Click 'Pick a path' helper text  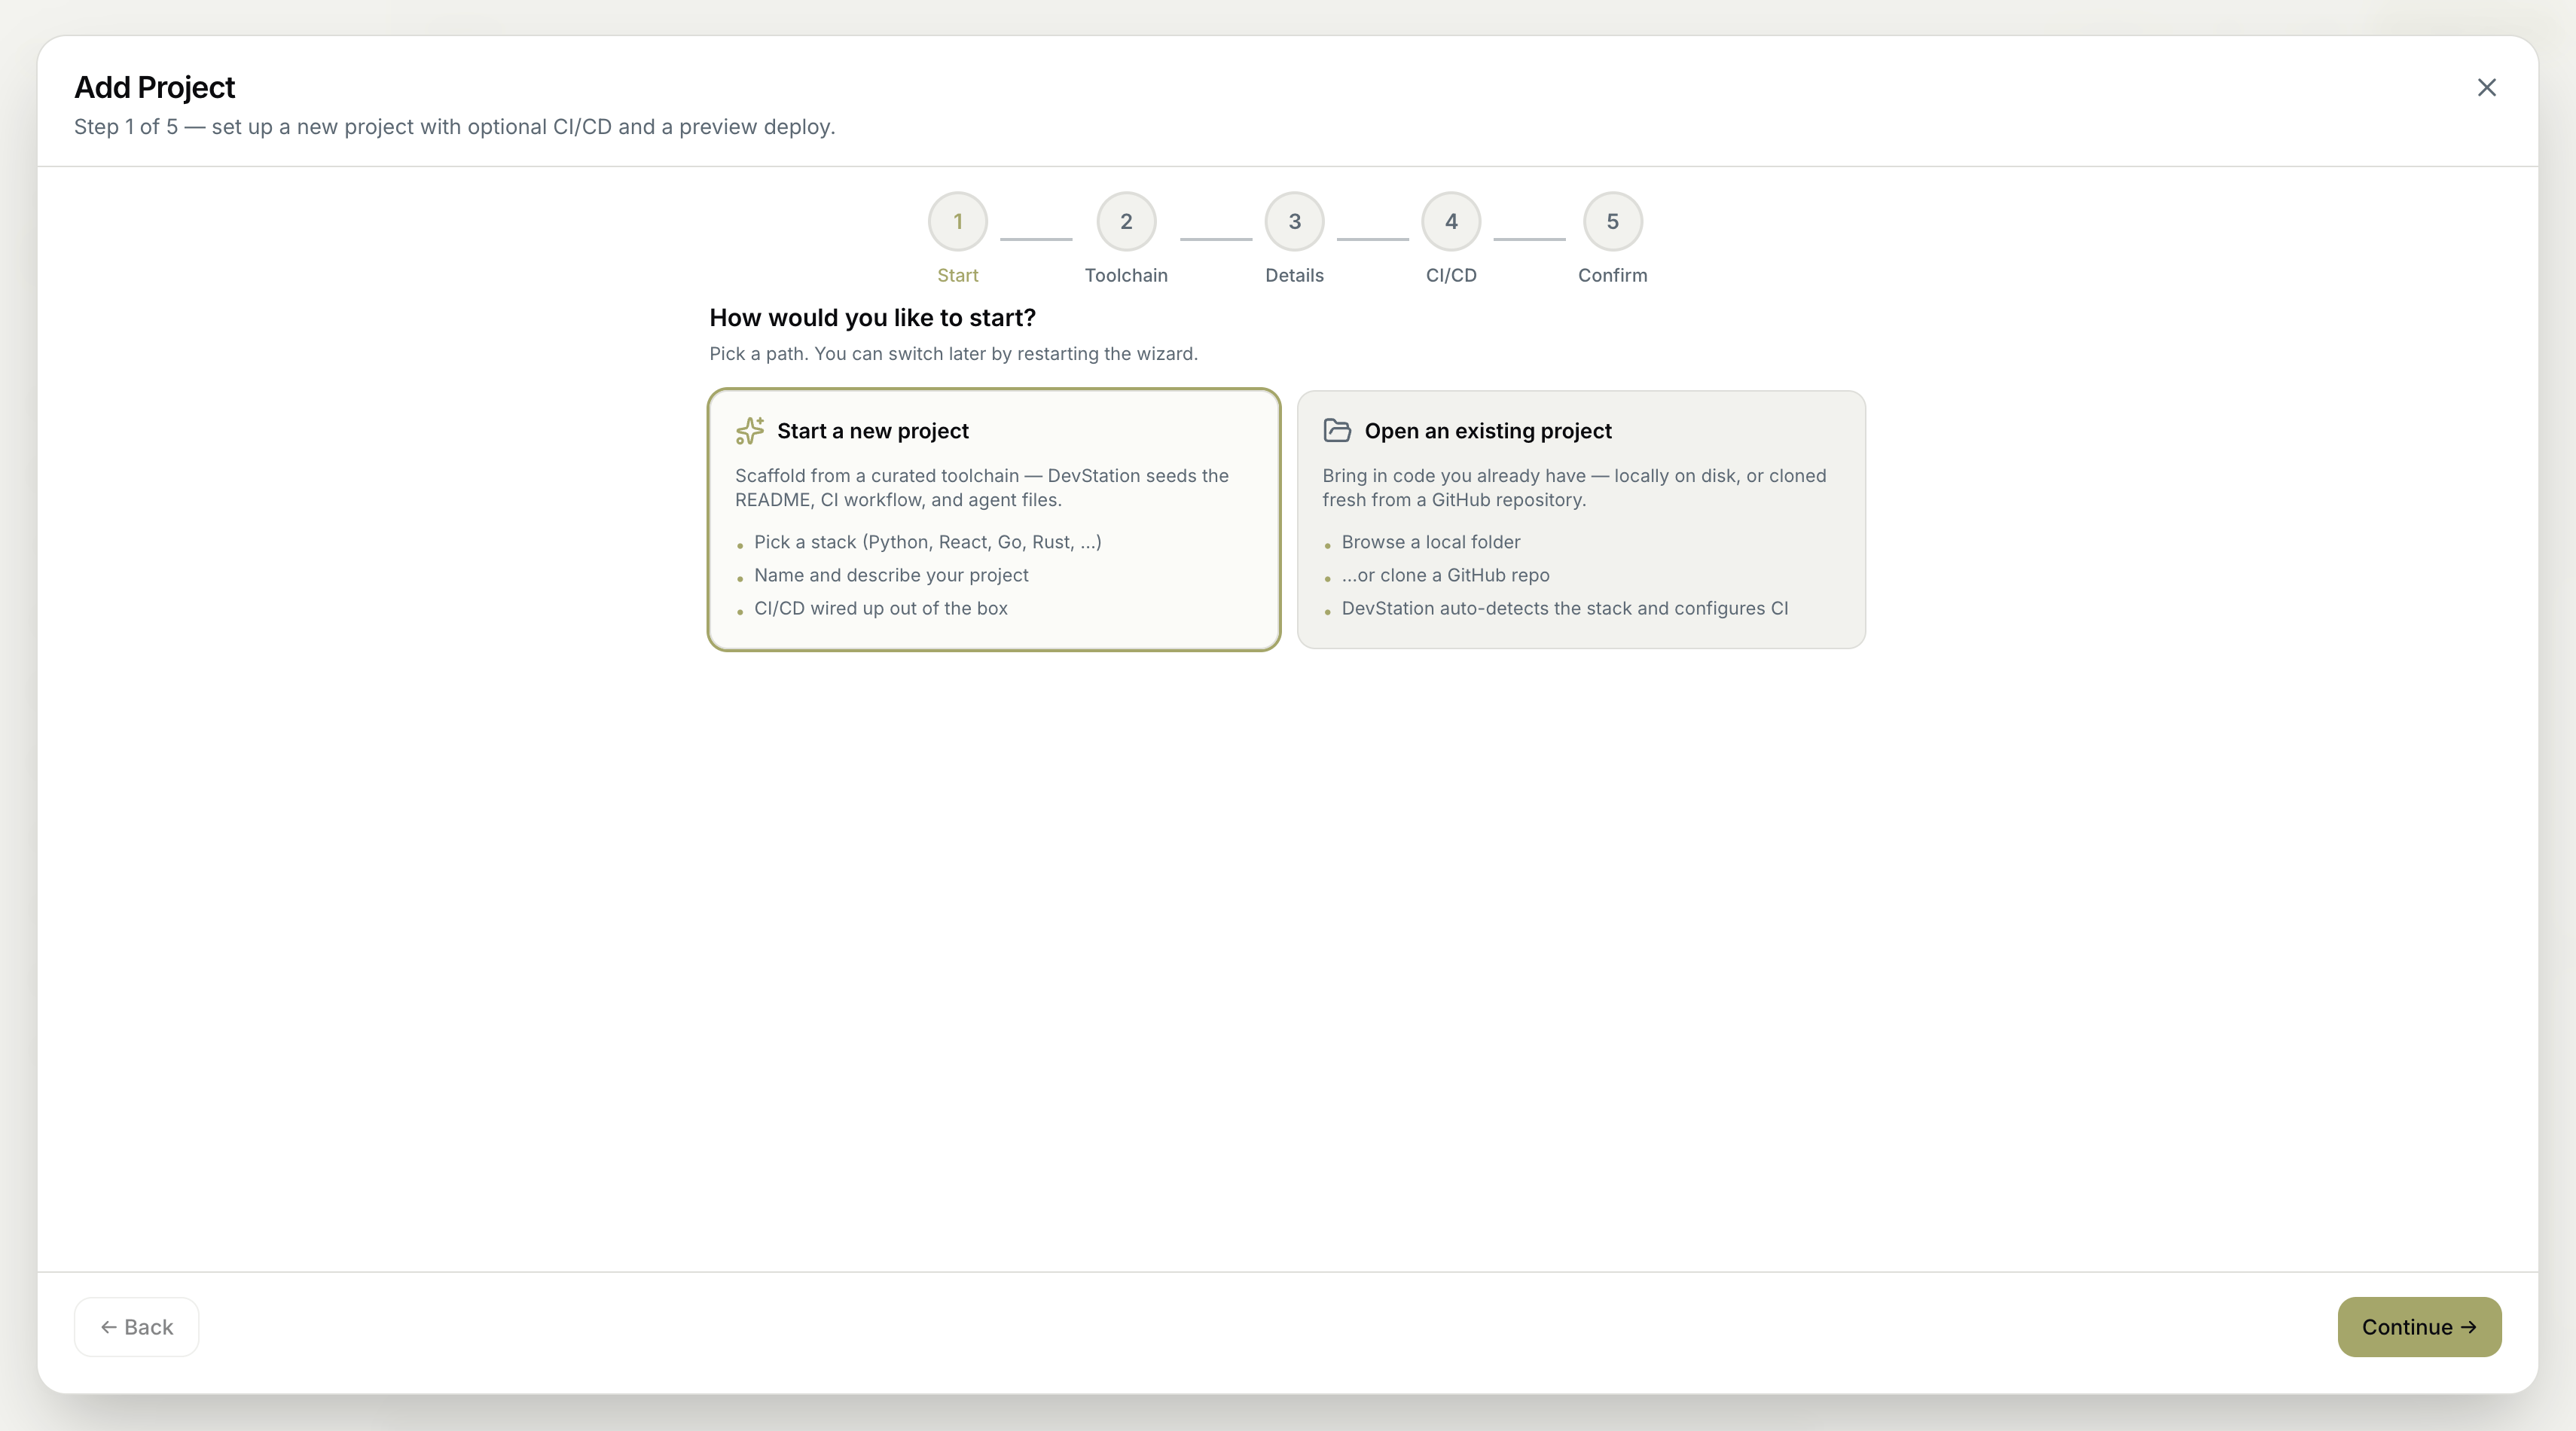click(x=953, y=354)
